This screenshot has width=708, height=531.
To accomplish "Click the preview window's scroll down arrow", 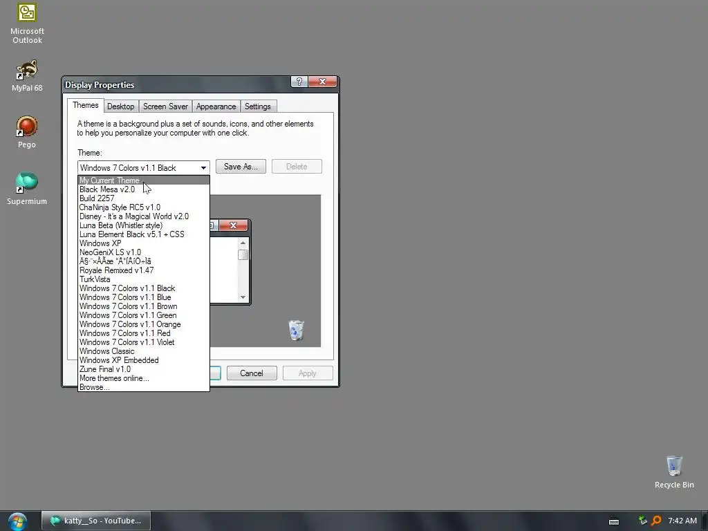I will tap(243, 297).
